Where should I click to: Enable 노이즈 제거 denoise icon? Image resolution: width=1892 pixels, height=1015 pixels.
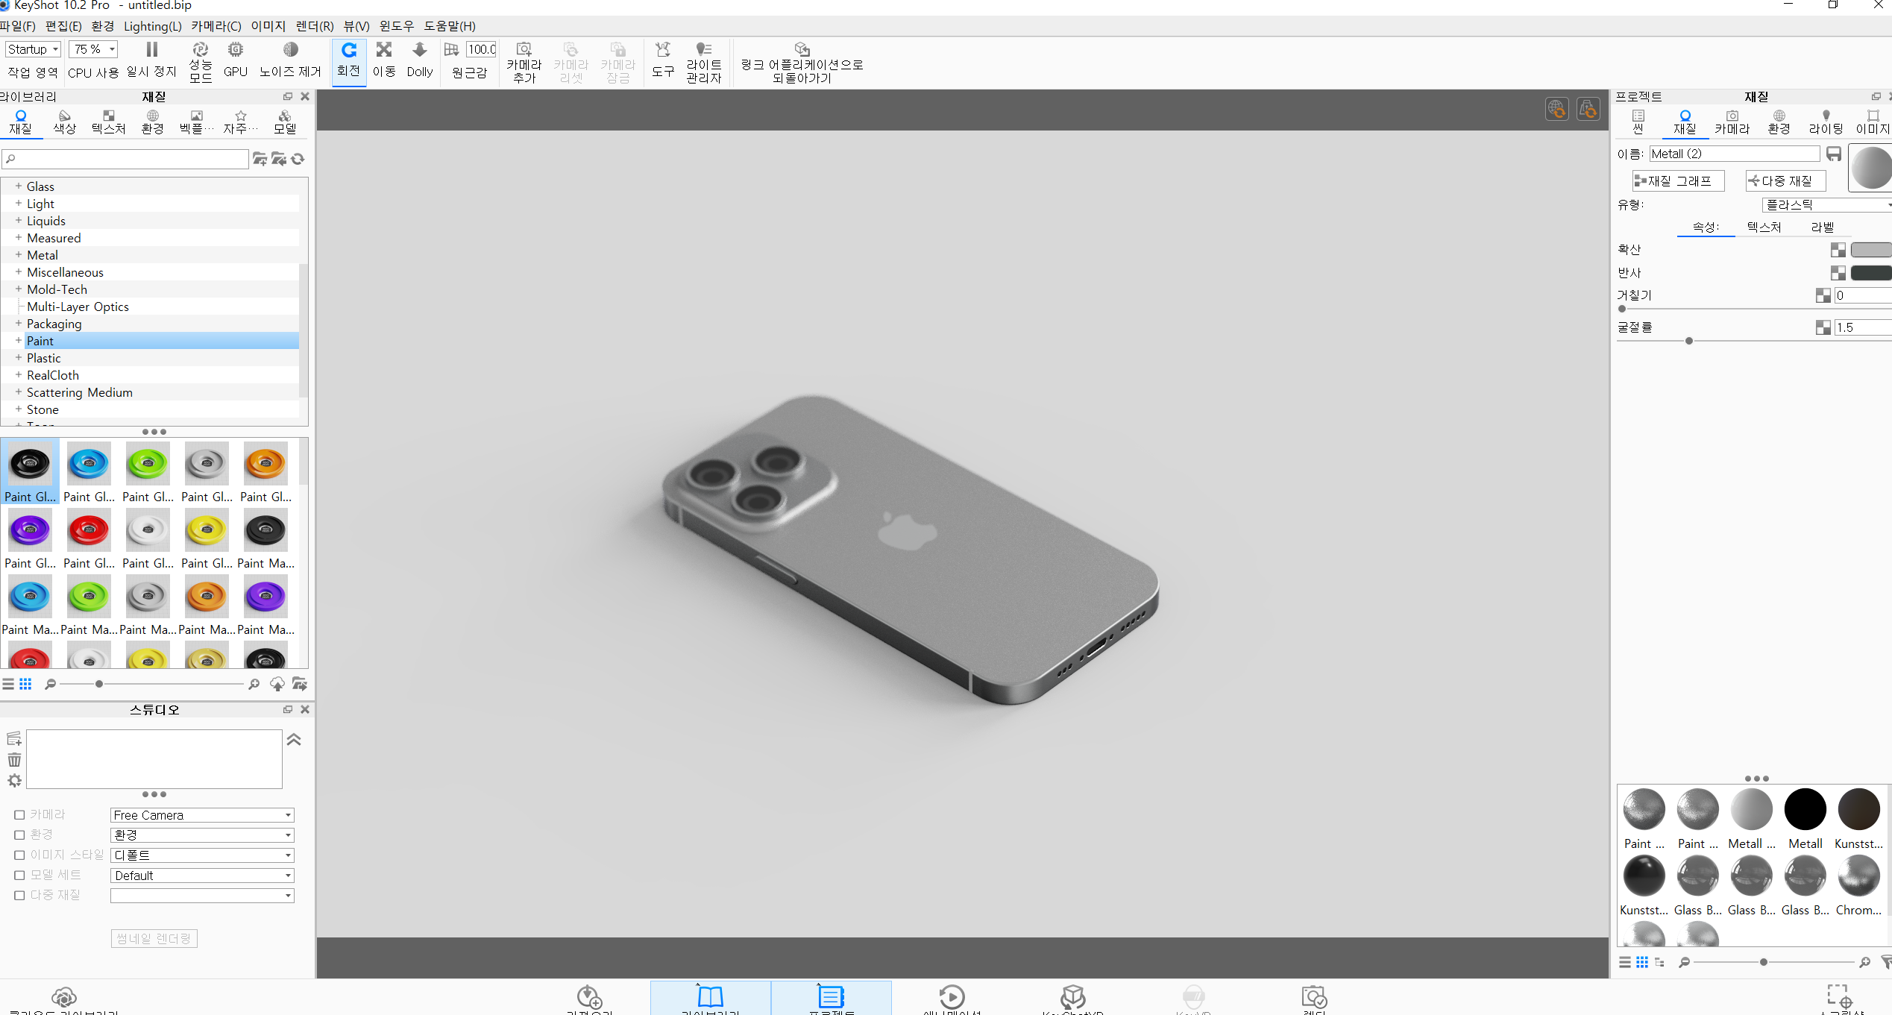pos(290,50)
